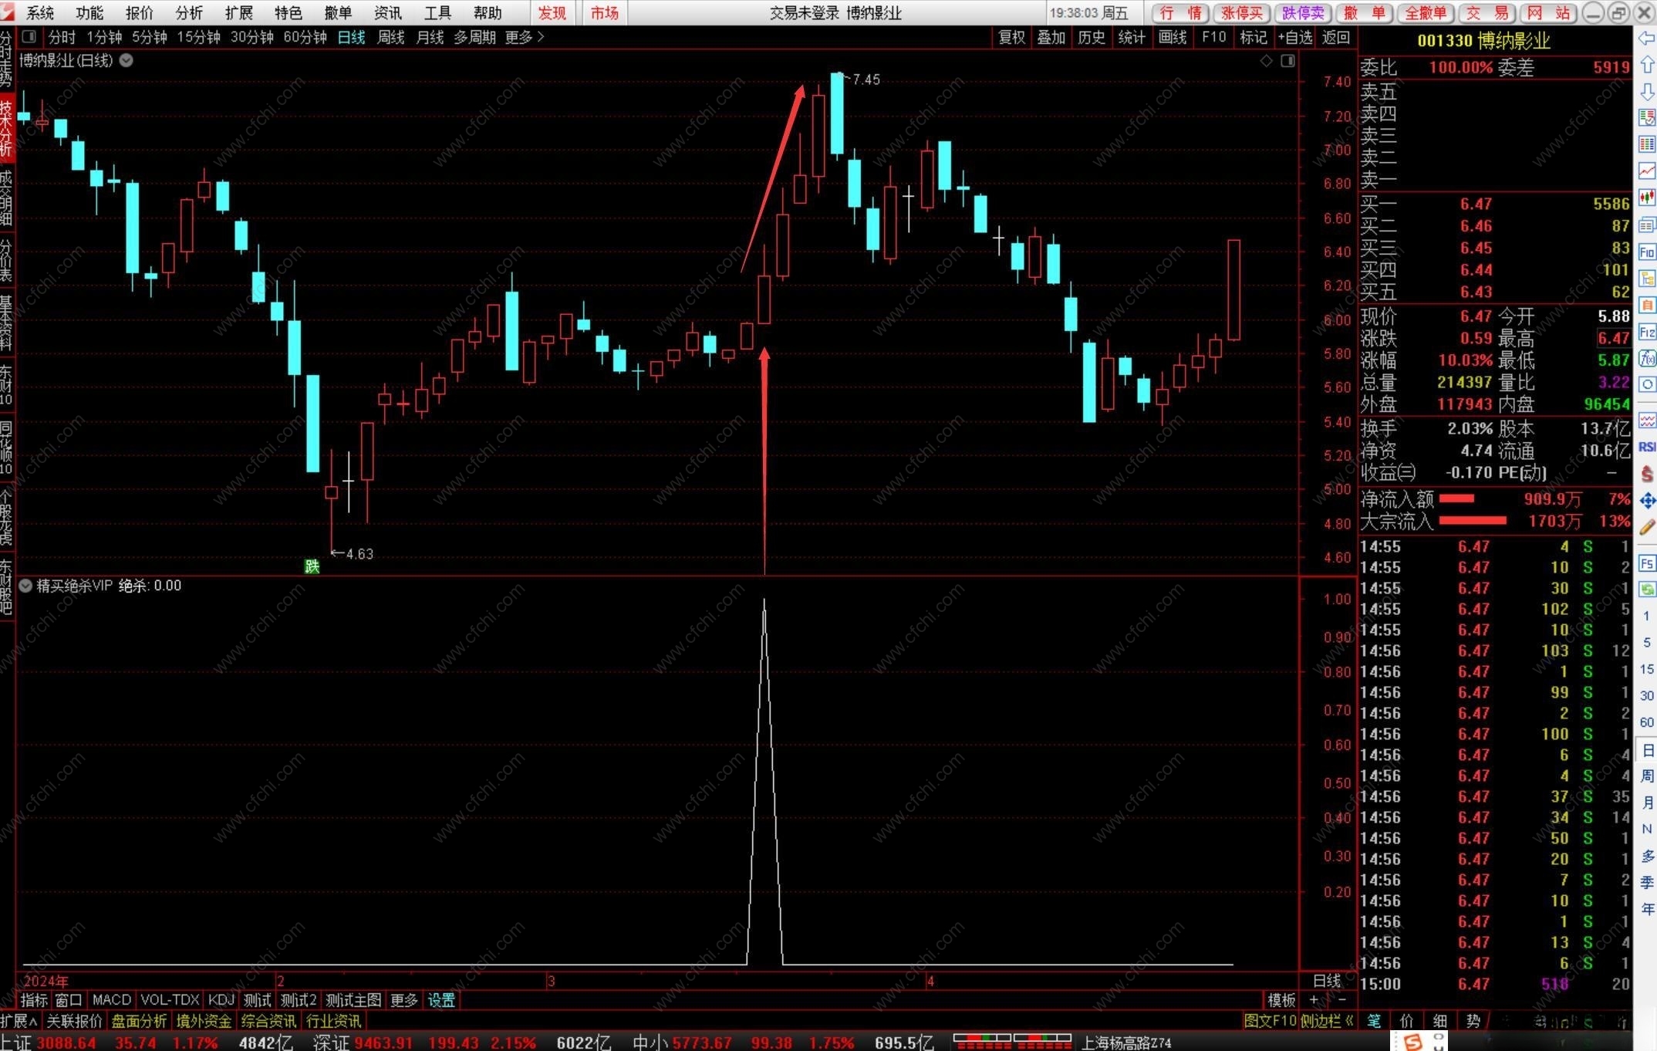The height and width of the screenshot is (1051, 1657).
Task: Click the left arrow back icon
Action: (x=1647, y=38)
